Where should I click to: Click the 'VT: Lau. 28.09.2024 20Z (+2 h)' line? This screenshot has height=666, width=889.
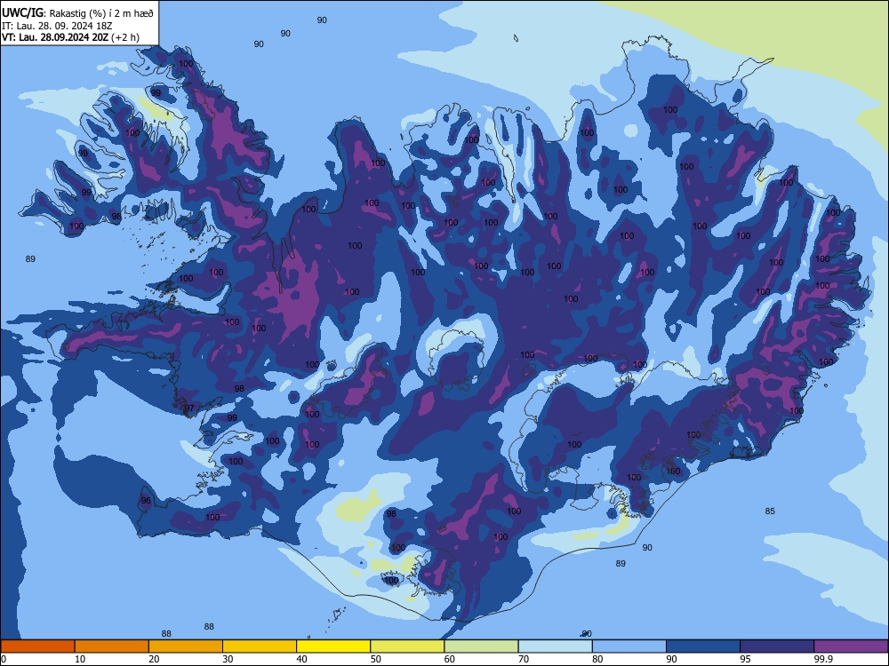point(70,37)
